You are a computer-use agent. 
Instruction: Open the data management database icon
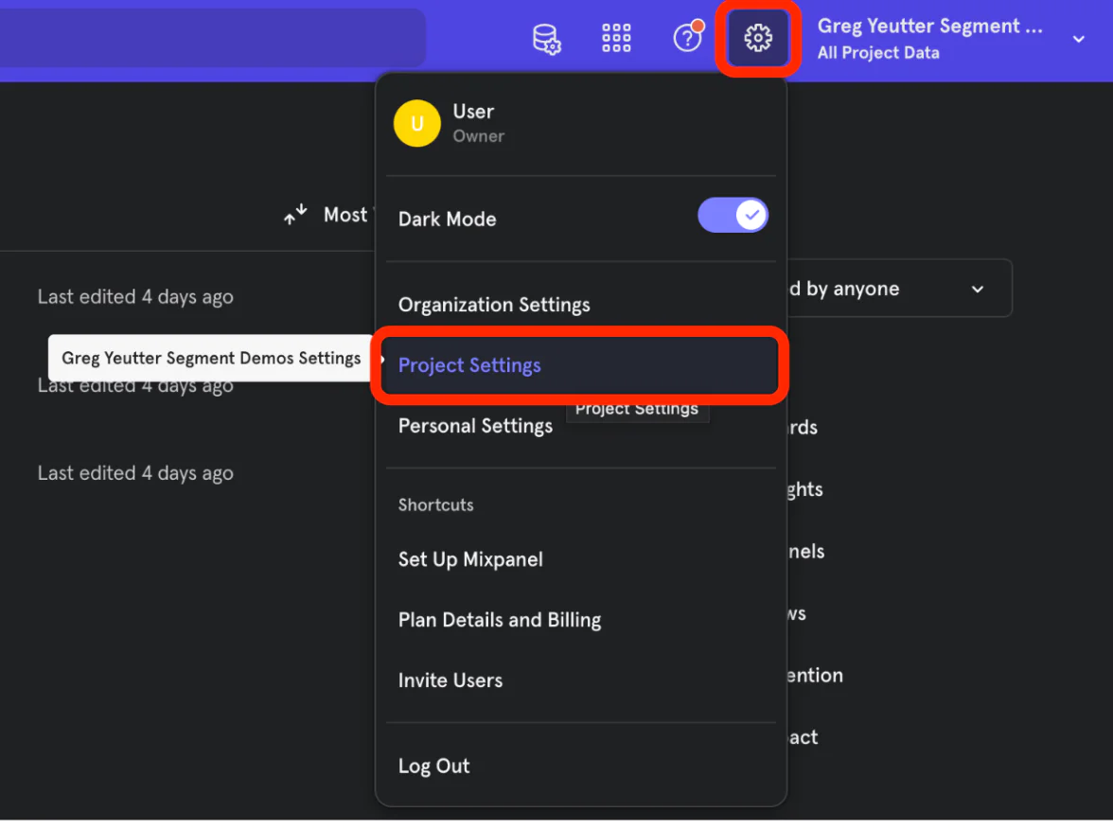(x=546, y=39)
